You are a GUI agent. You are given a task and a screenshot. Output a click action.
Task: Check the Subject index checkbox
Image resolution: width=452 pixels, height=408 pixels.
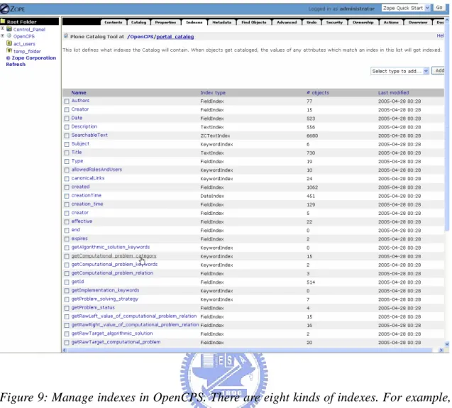coord(67,144)
